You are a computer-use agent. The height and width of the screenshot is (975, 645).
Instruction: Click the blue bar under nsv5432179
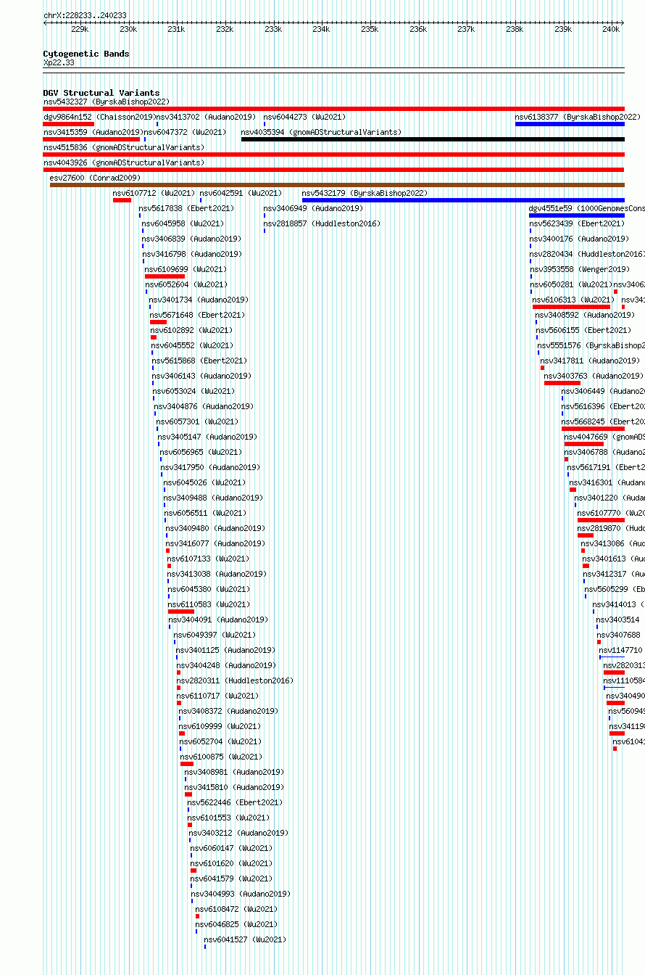point(463,200)
